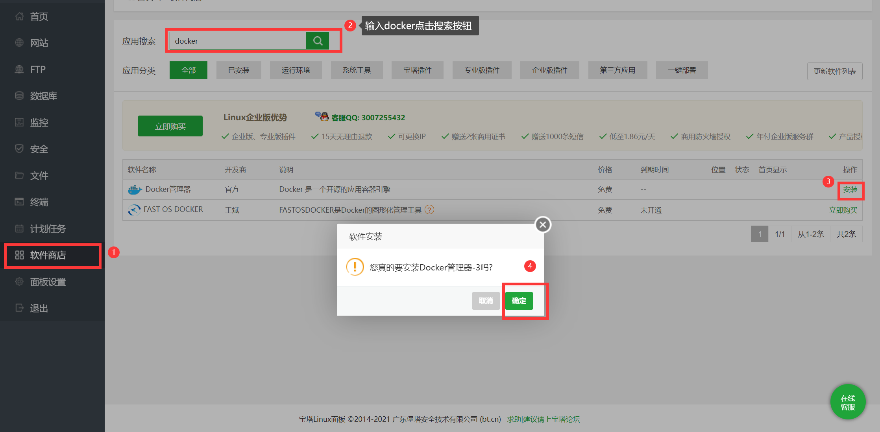Viewport: 880px width, 432px height.
Task: Click the database icon beside 数据库
Action: [x=19, y=96]
